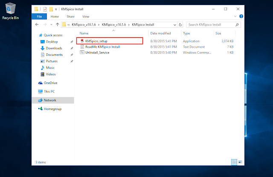Expand the ribbon with the chevron

235,16
